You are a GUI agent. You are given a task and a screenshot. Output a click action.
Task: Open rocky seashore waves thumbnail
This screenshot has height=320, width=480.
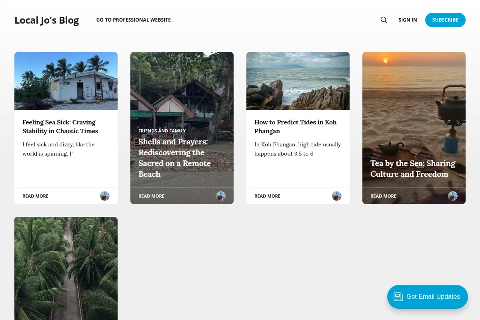click(x=298, y=81)
